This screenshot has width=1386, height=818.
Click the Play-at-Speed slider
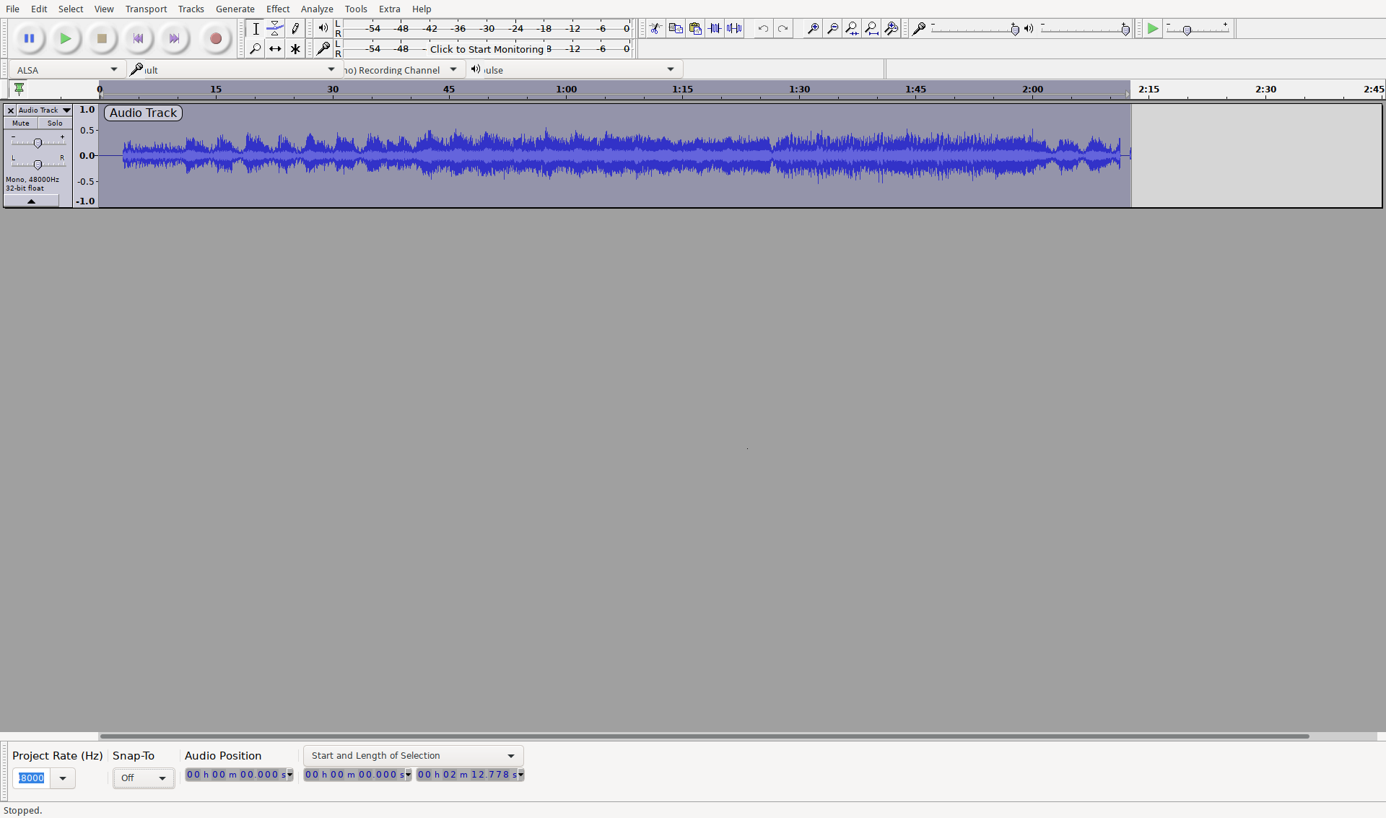tap(1198, 29)
